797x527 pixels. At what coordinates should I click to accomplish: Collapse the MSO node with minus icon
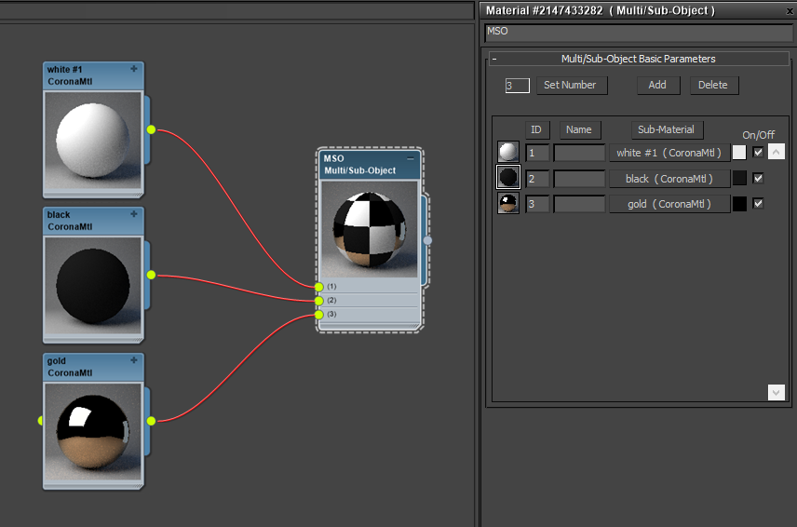tap(411, 158)
